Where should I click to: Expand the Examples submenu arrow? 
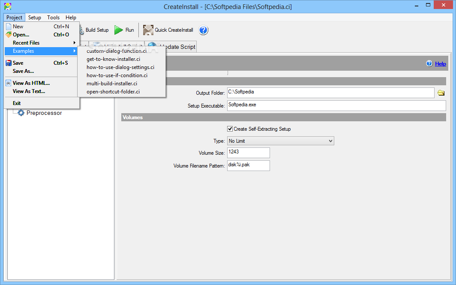(75, 51)
